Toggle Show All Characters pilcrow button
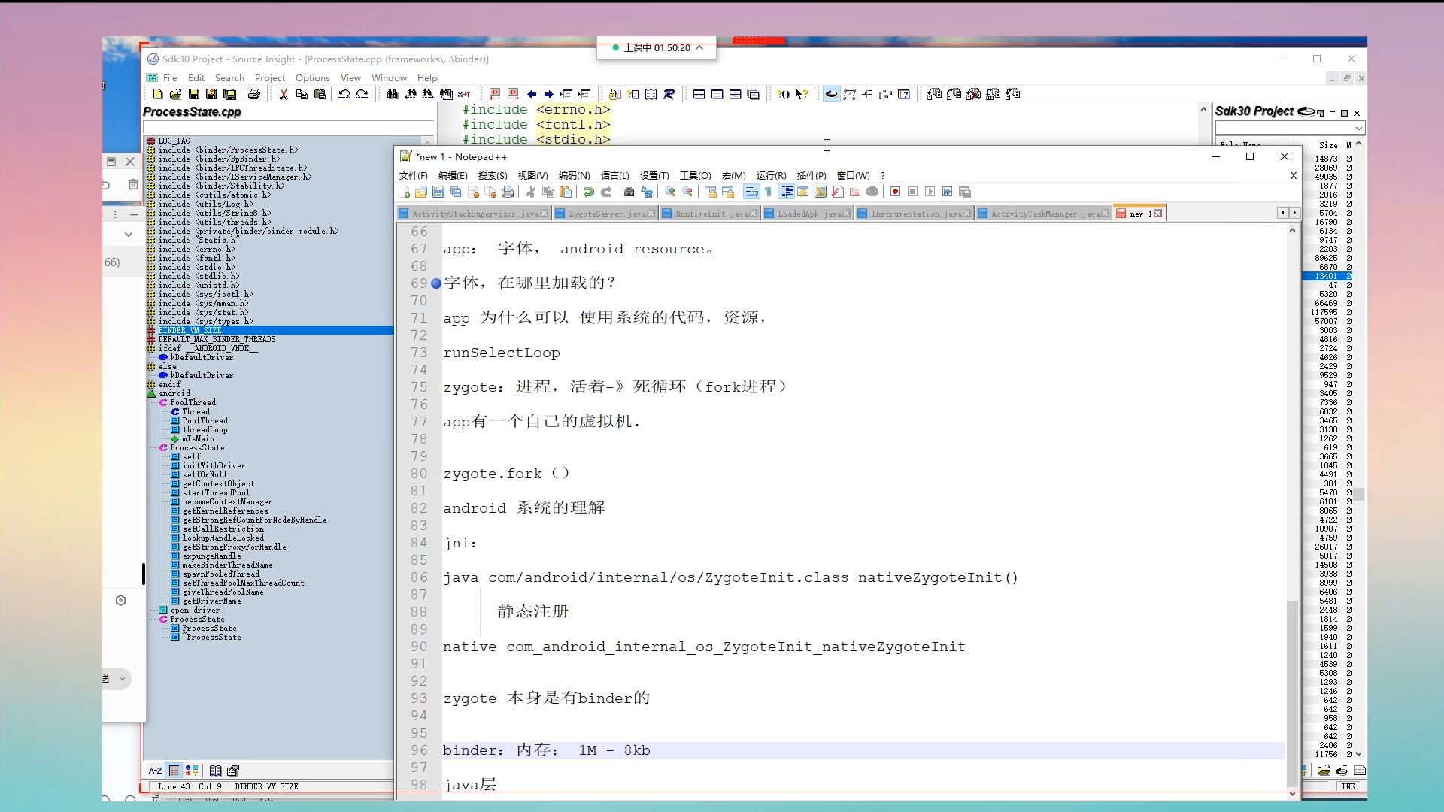1444x812 pixels. pyautogui.click(x=768, y=192)
